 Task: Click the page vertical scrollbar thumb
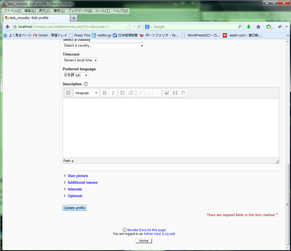coord(288,205)
